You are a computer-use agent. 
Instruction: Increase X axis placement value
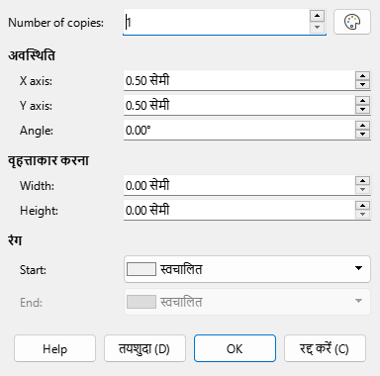[363, 76]
